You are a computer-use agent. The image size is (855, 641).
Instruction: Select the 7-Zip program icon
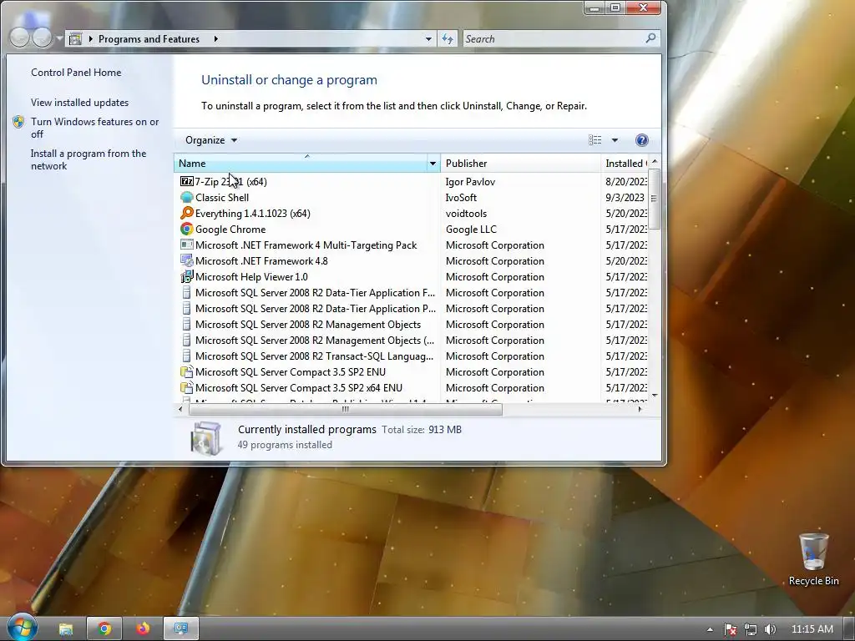tap(186, 181)
